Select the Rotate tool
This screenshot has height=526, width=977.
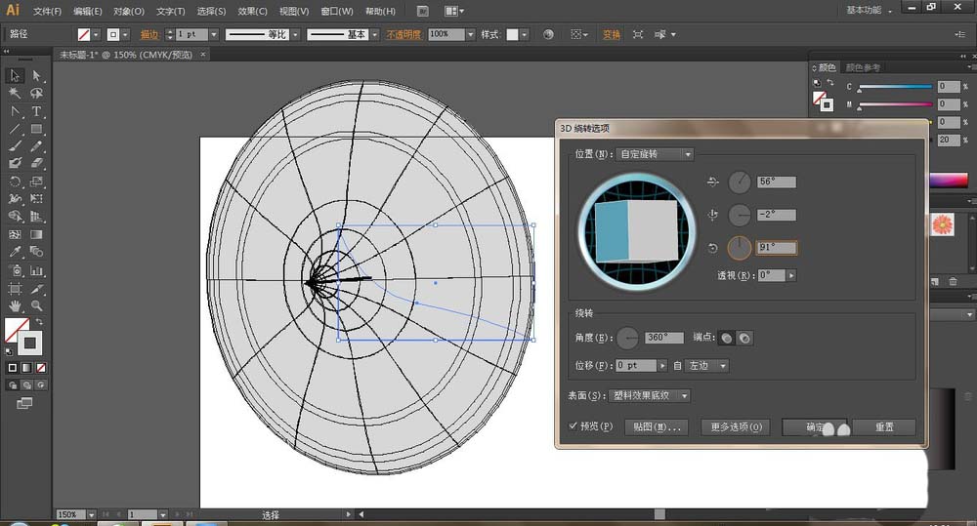[15, 182]
